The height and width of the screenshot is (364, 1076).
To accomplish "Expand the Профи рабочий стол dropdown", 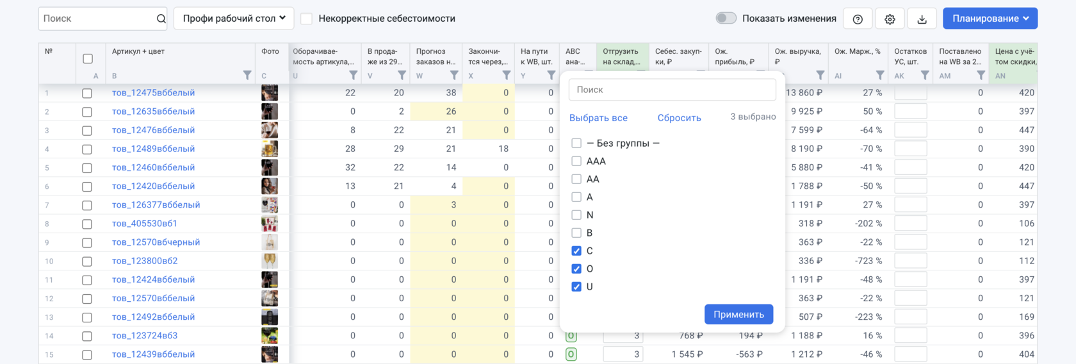I will (234, 19).
